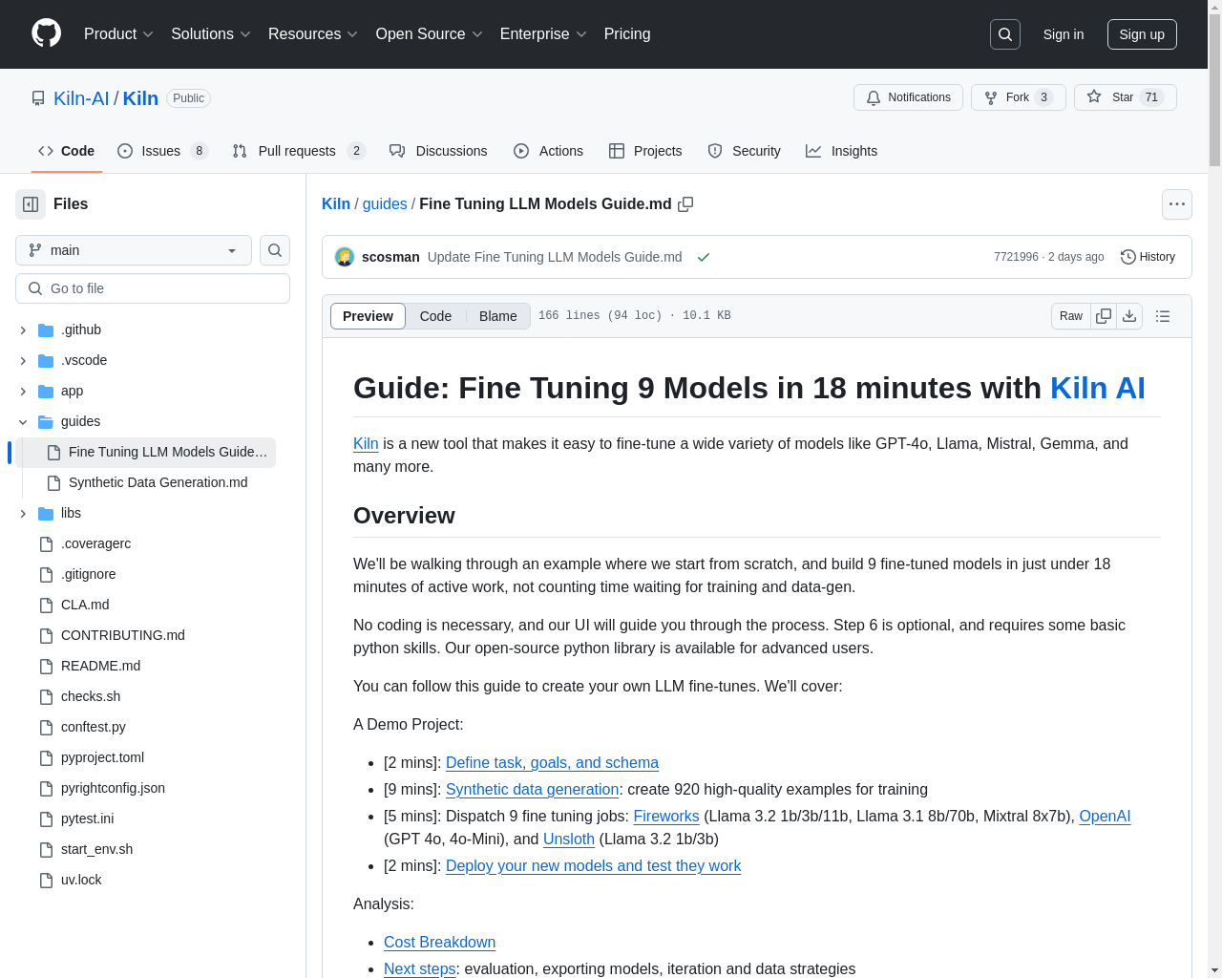Open History of the file

(1148, 257)
